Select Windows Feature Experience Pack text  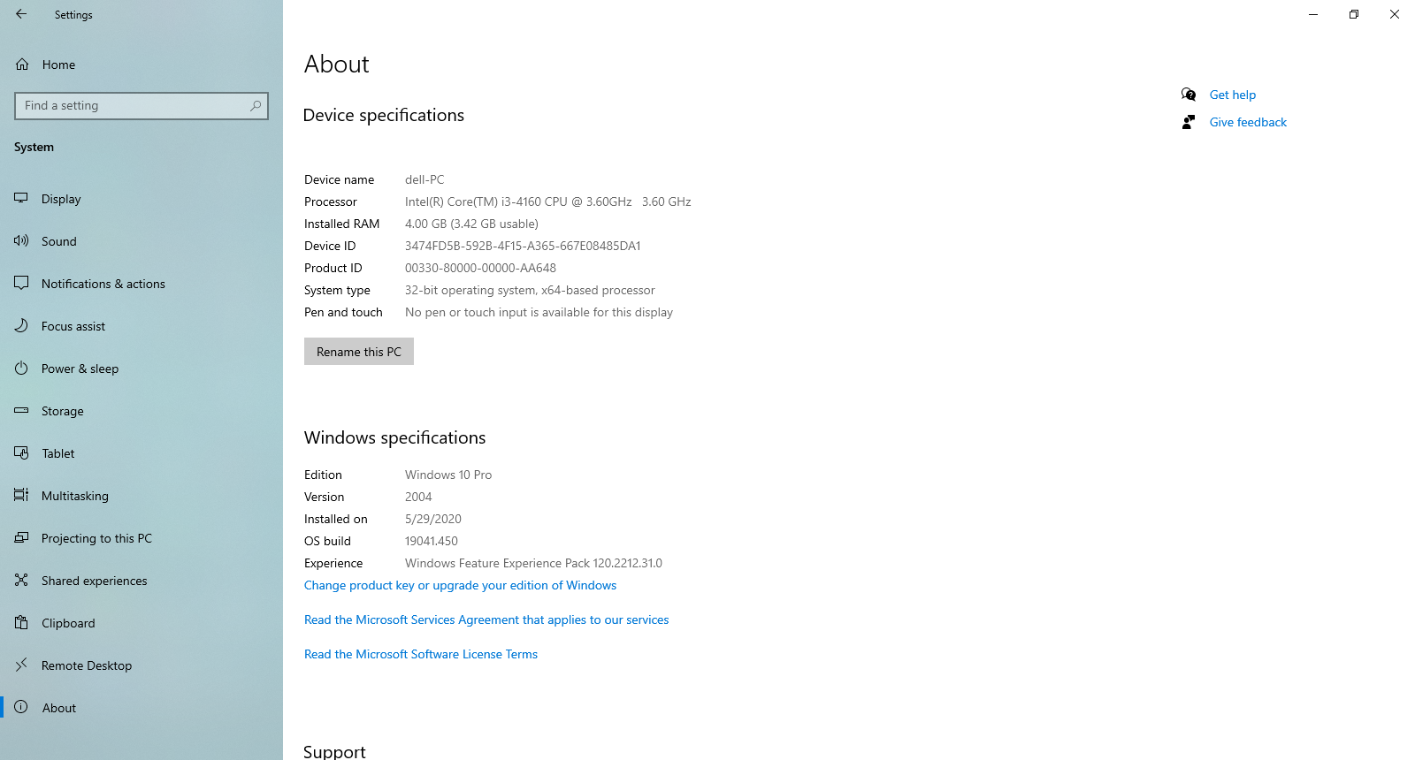point(533,563)
